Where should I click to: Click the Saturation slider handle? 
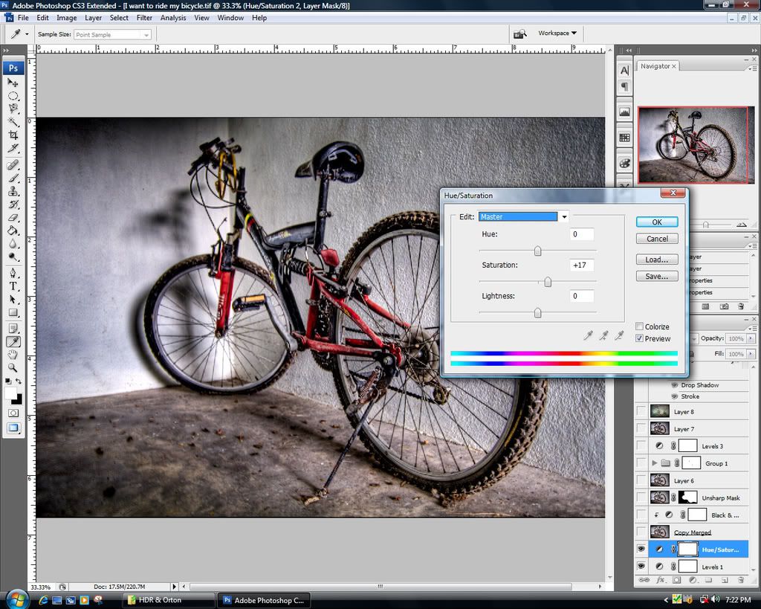click(x=548, y=282)
